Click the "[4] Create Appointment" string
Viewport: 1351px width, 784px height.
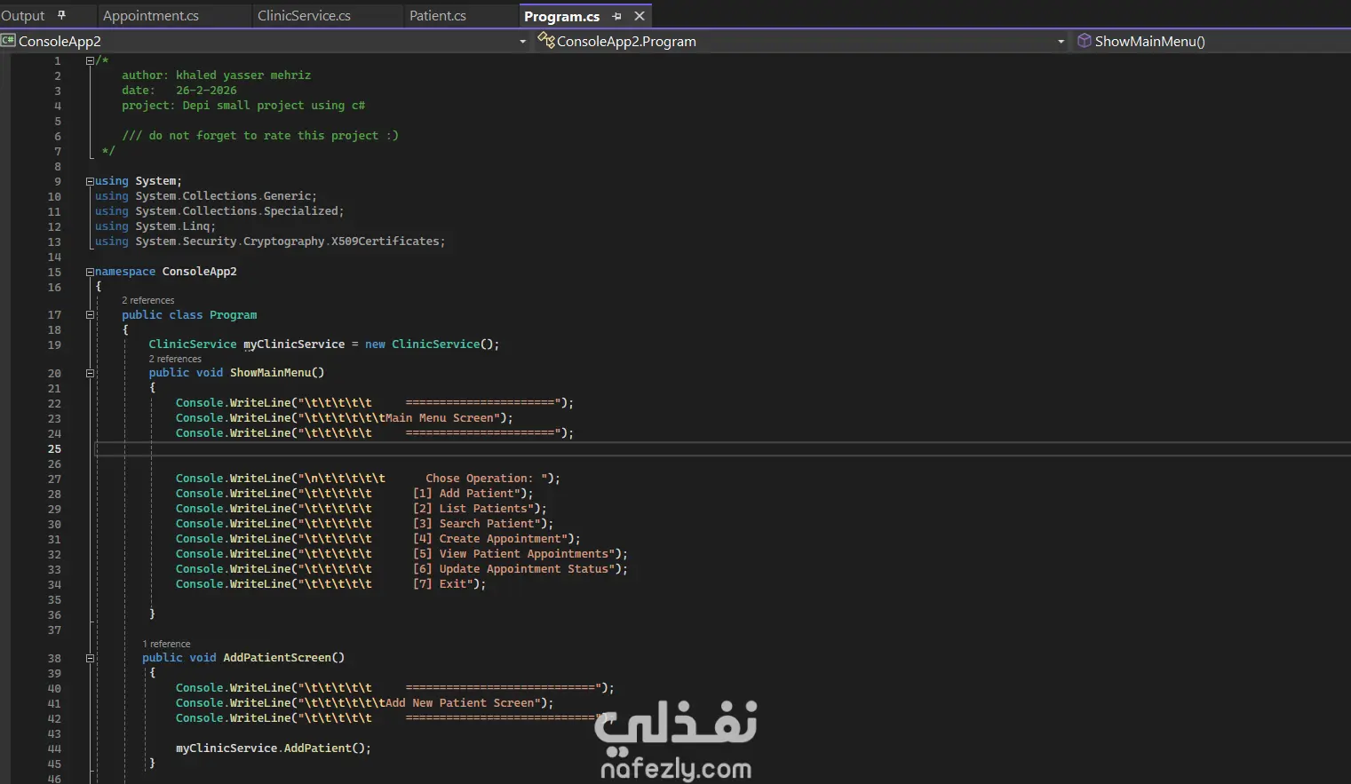[488, 539]
